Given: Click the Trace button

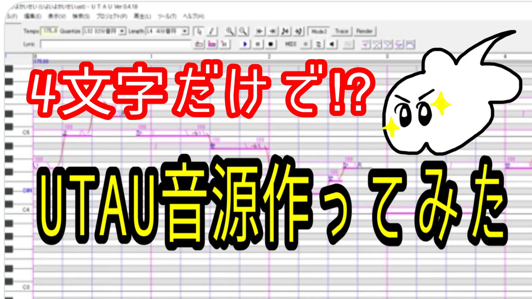Looking at the screenshot, I should [342, 31].
